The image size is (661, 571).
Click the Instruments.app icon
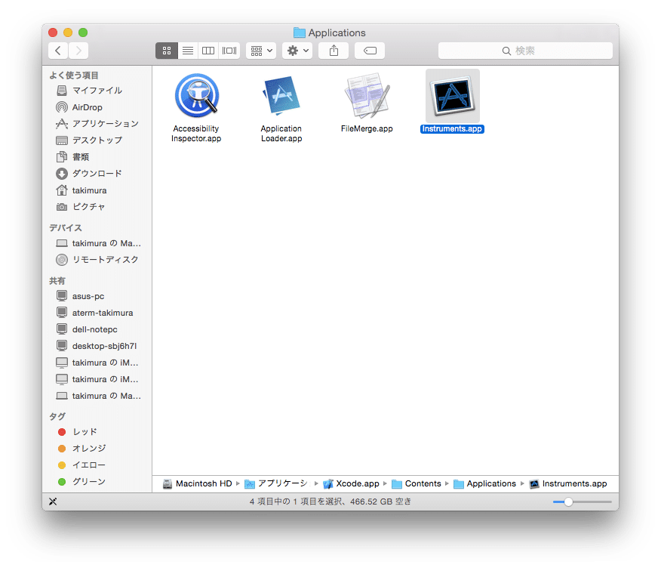pos(452,96)
